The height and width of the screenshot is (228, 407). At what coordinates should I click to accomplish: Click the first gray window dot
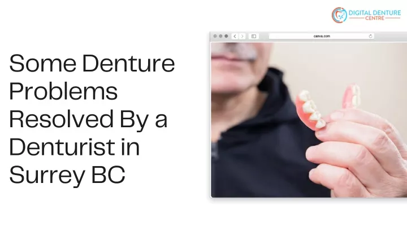215,36
